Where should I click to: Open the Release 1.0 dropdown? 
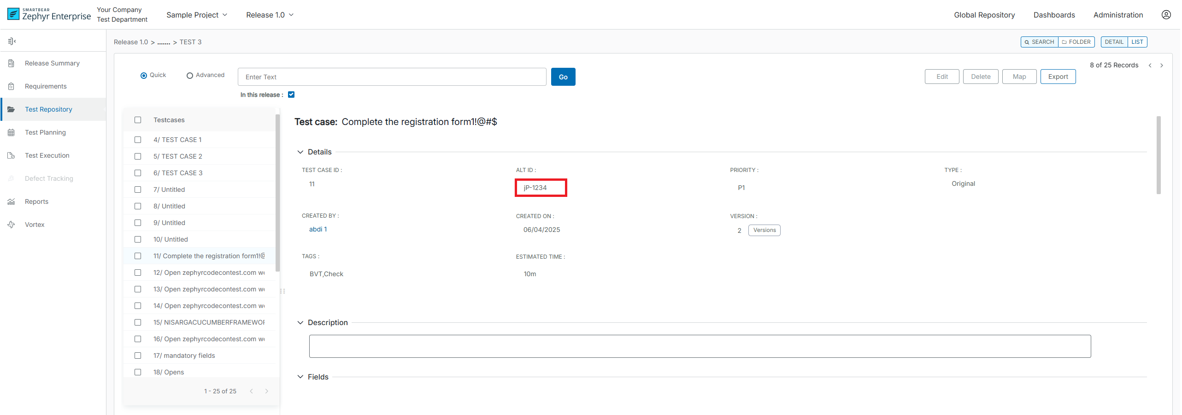270,15
